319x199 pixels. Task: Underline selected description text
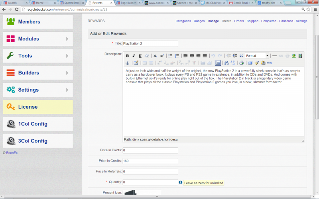pyautogui.click(x=140, y=56)
